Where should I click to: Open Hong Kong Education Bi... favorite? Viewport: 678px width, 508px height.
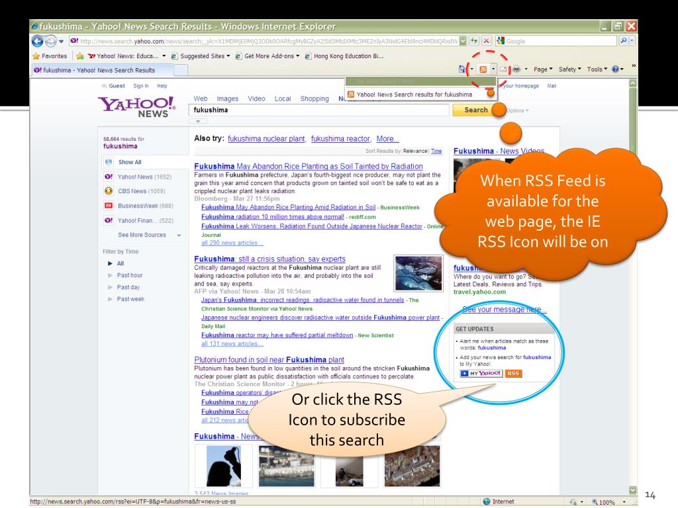coord(344,56)
